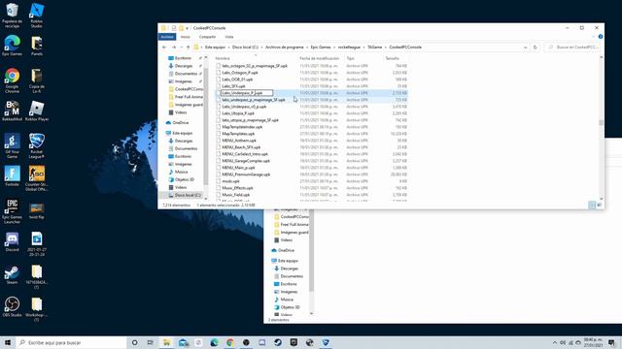This screenshot has height=349, width=622.
Task: Open Task View from the taskbar
Action: coord(150,342)
